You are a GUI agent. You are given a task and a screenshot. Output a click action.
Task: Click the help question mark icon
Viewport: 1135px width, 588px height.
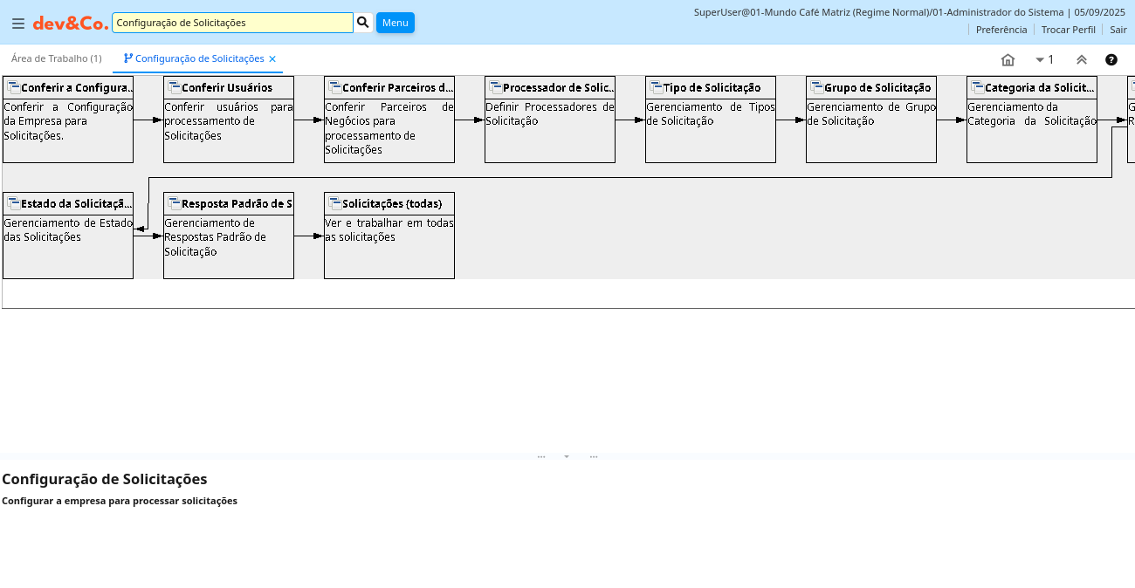tap(1111, 59)
